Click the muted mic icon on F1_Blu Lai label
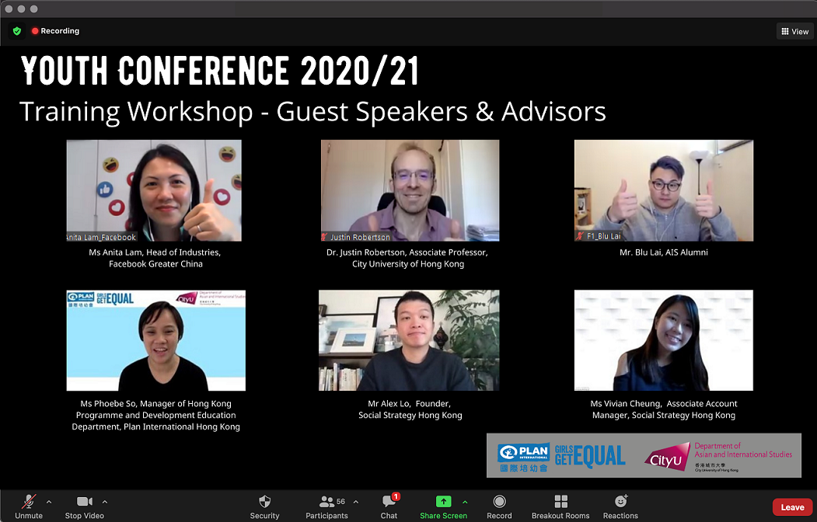The width and height of the screenshot is (817, 522). pos(579,236)
